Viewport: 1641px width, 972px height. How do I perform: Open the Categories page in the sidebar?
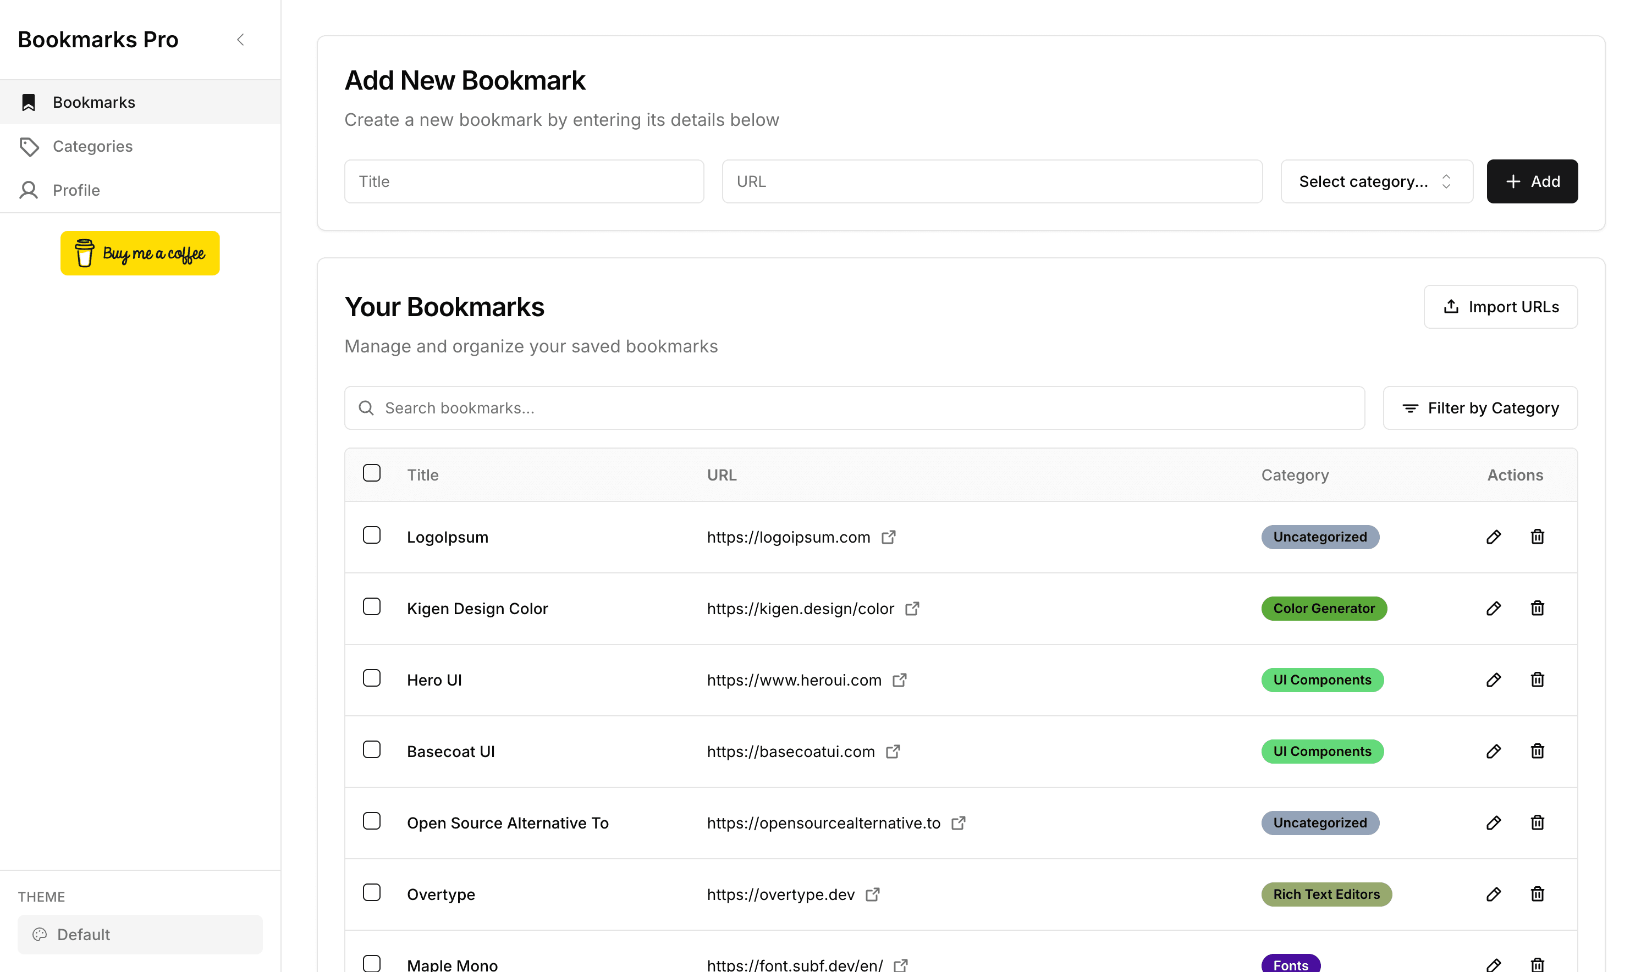point(140,146)
